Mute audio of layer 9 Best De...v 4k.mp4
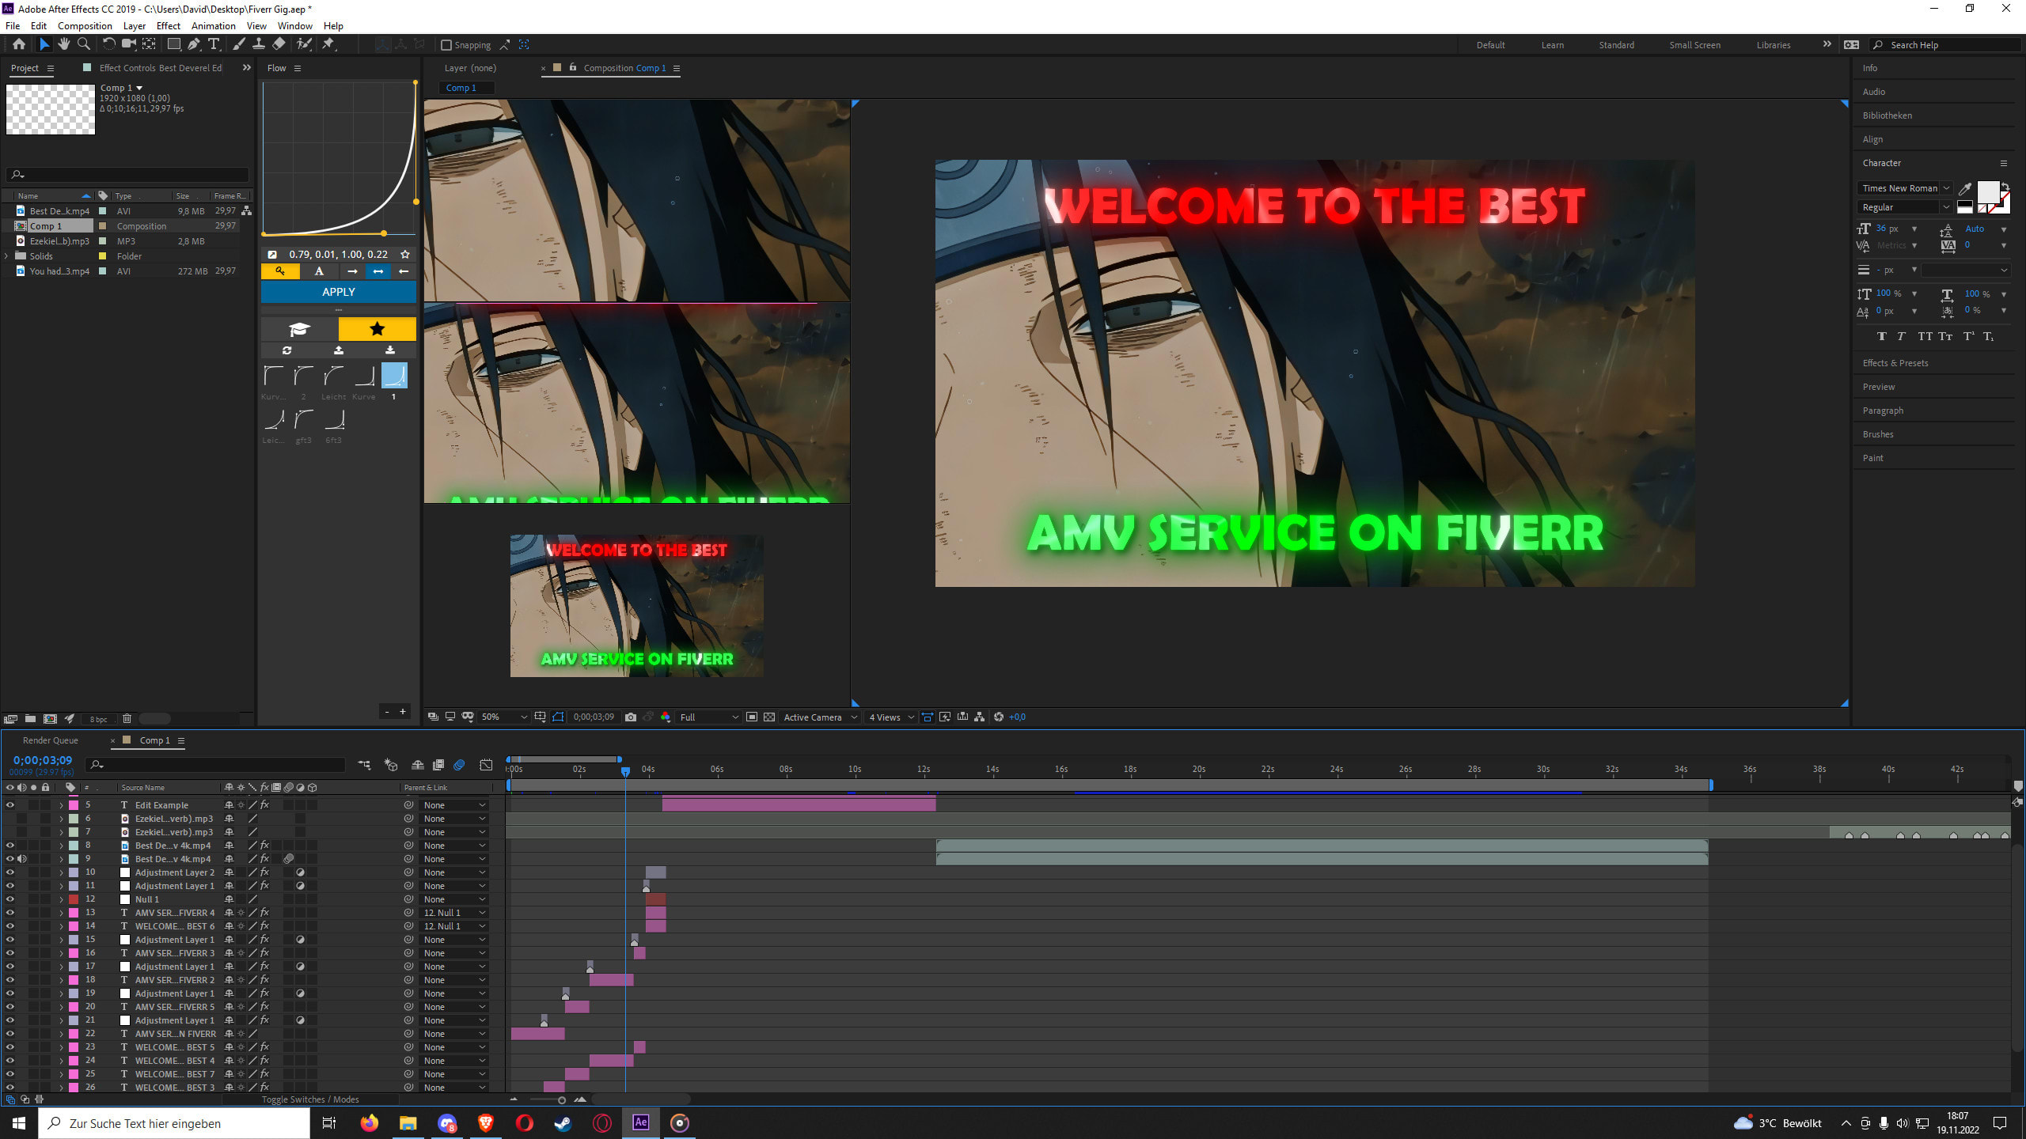Image resolution: width=2026 pixels, height=1139 pixels. point(22,859)
